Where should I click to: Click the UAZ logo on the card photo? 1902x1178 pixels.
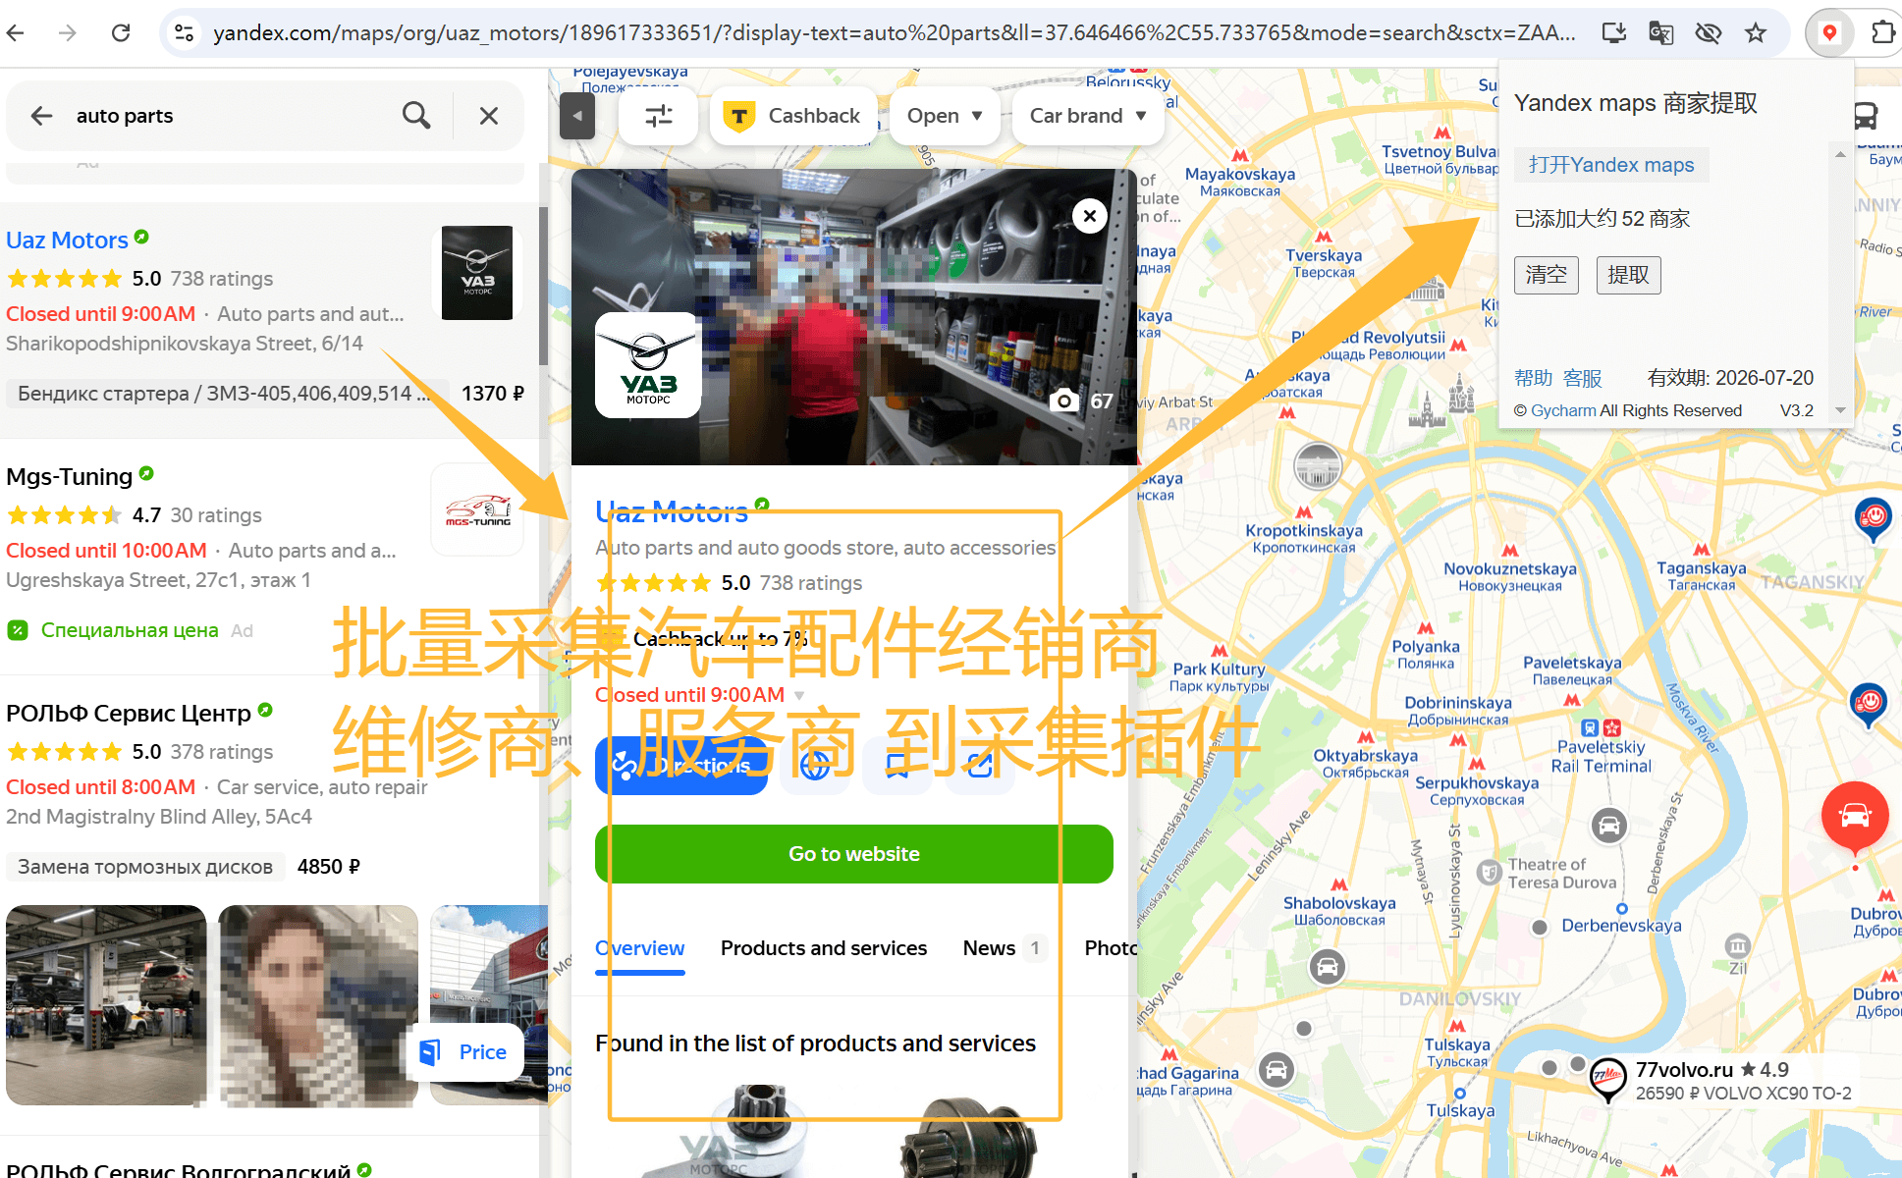[x=648, y=365]
